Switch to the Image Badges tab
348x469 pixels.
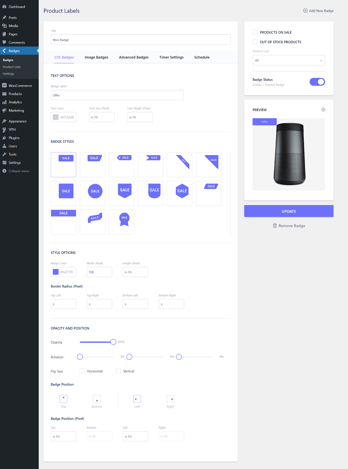tap(96, 57)
